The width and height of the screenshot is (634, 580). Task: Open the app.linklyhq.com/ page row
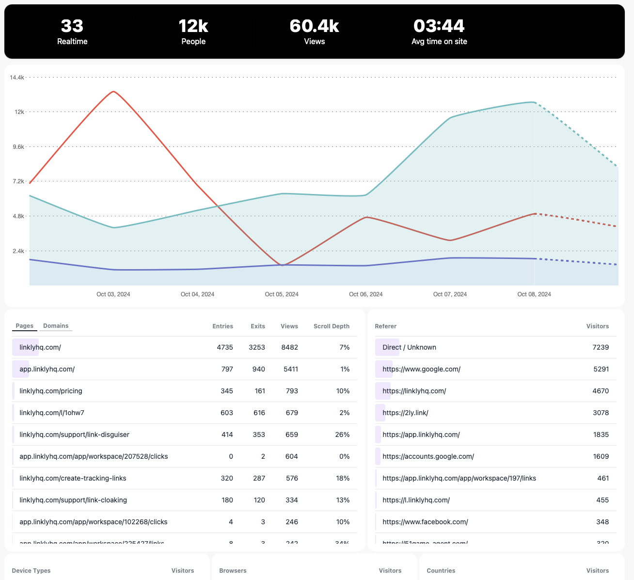click(x=185, y=369)
